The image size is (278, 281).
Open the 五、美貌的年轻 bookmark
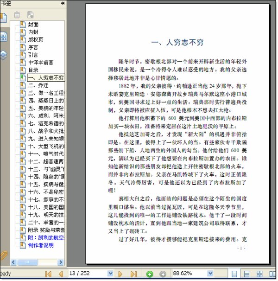pos(46,108)
